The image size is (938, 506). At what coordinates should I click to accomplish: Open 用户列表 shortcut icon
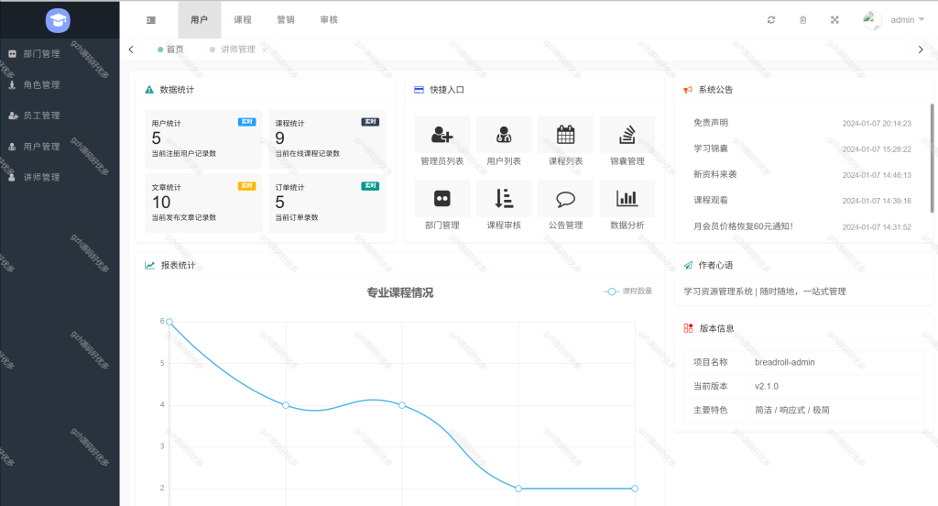504,135
